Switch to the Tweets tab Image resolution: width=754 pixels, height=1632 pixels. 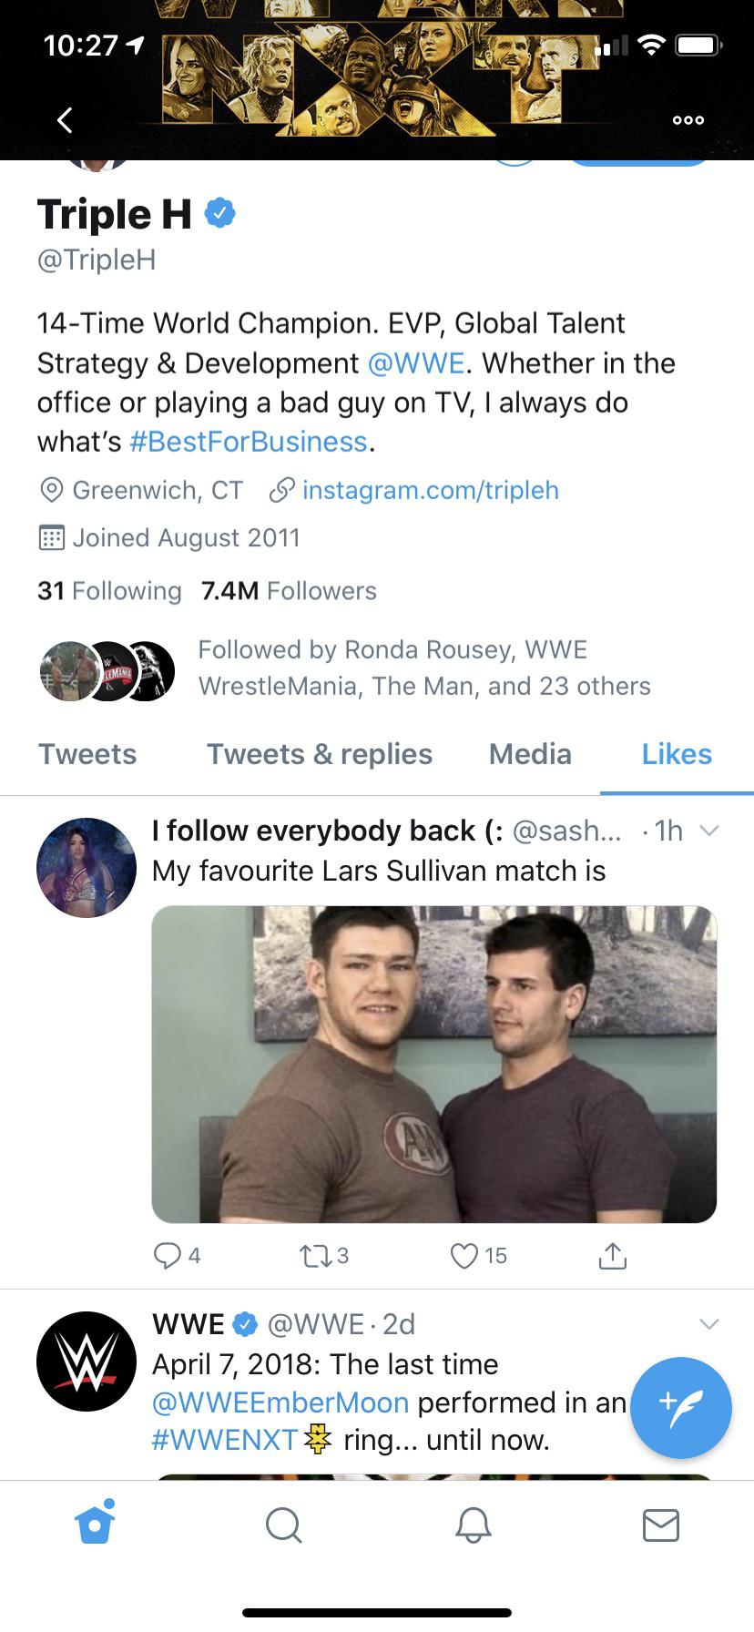coord(87,754)
